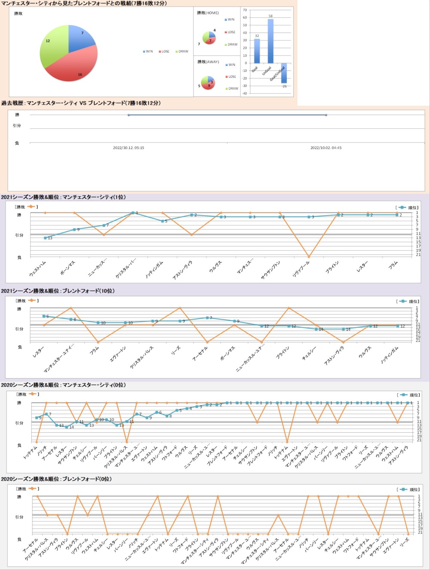Select rank point 9 in 2021 マンチェスター・シティ chart
This screenshot has width=430, height=570.
point(74,230)
